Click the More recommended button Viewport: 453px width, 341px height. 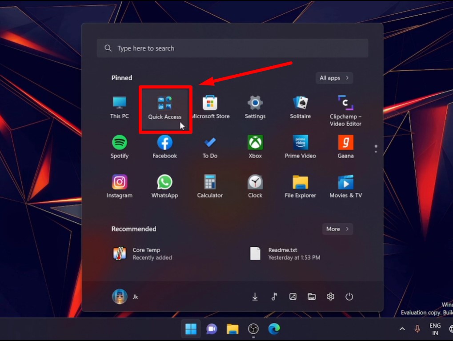(337, 229)
